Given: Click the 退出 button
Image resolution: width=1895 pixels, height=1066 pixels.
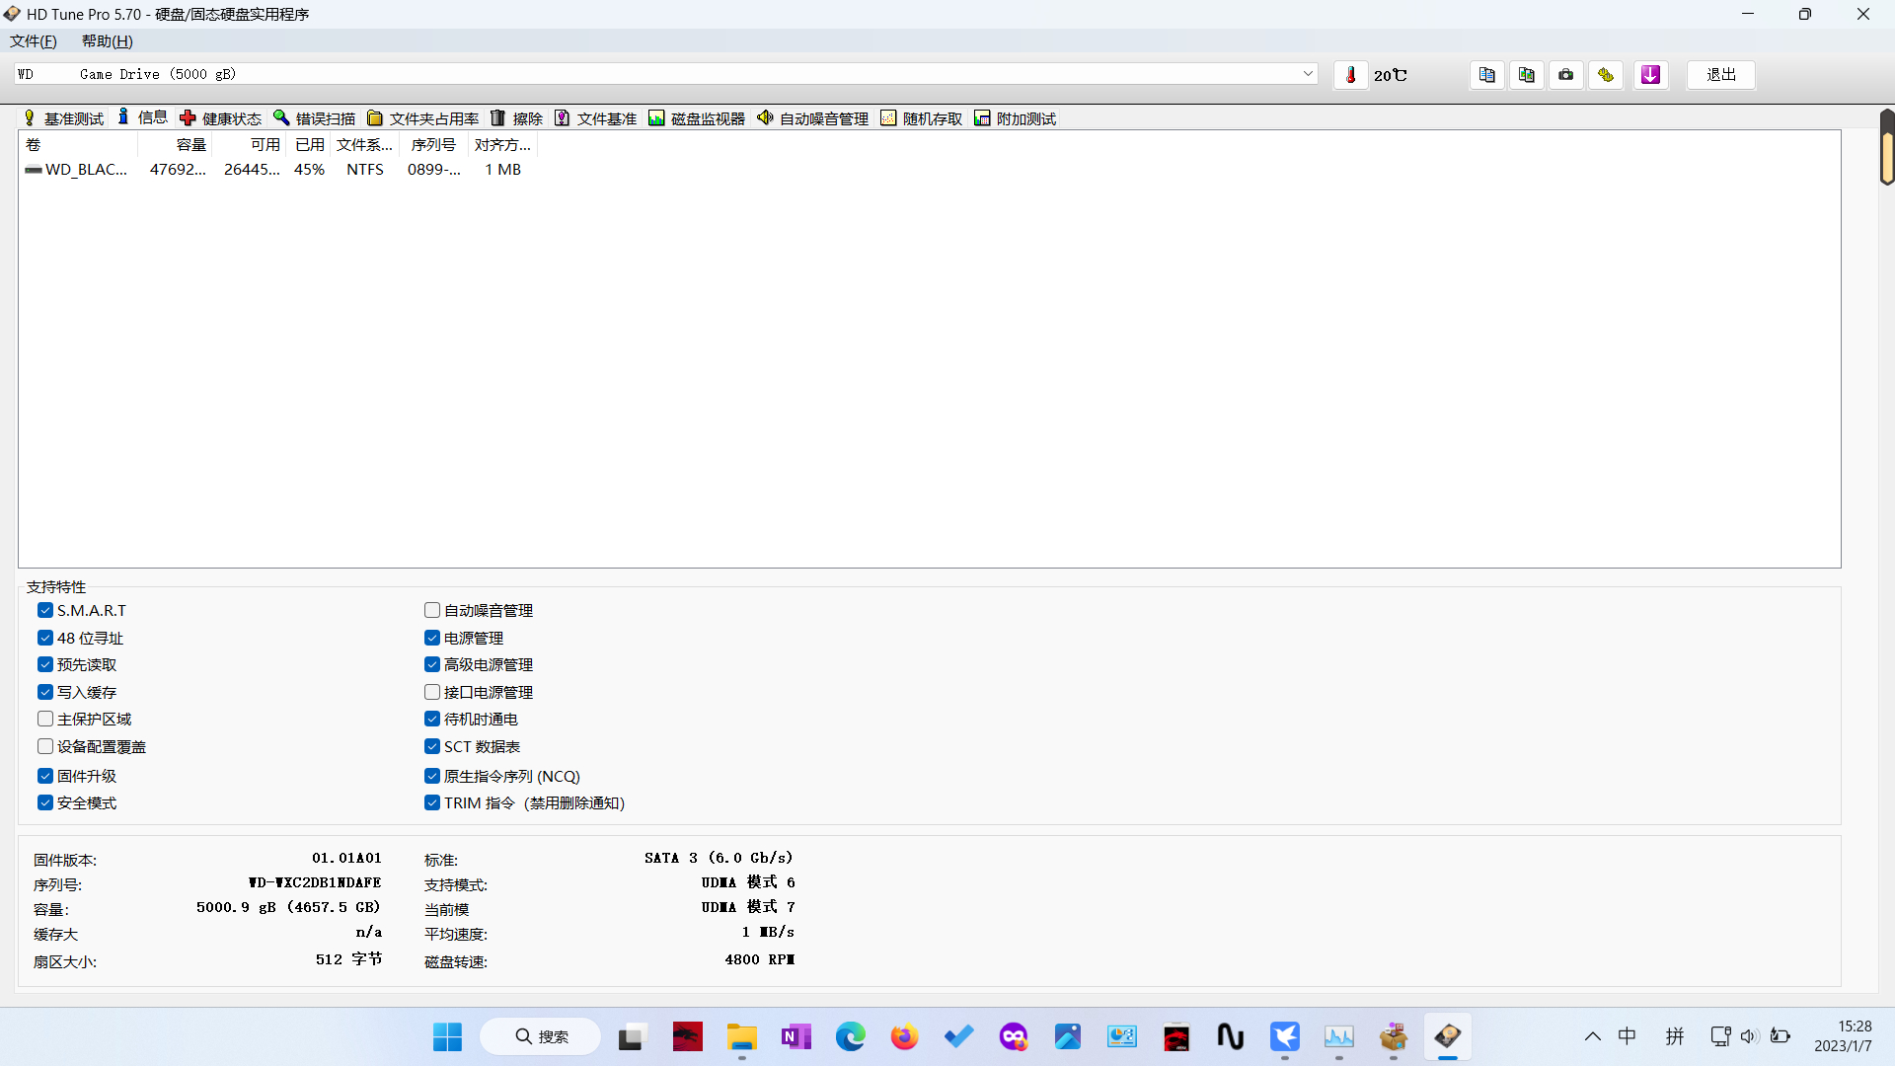Looking at the screenshot, I should [x=1721, y=75].
